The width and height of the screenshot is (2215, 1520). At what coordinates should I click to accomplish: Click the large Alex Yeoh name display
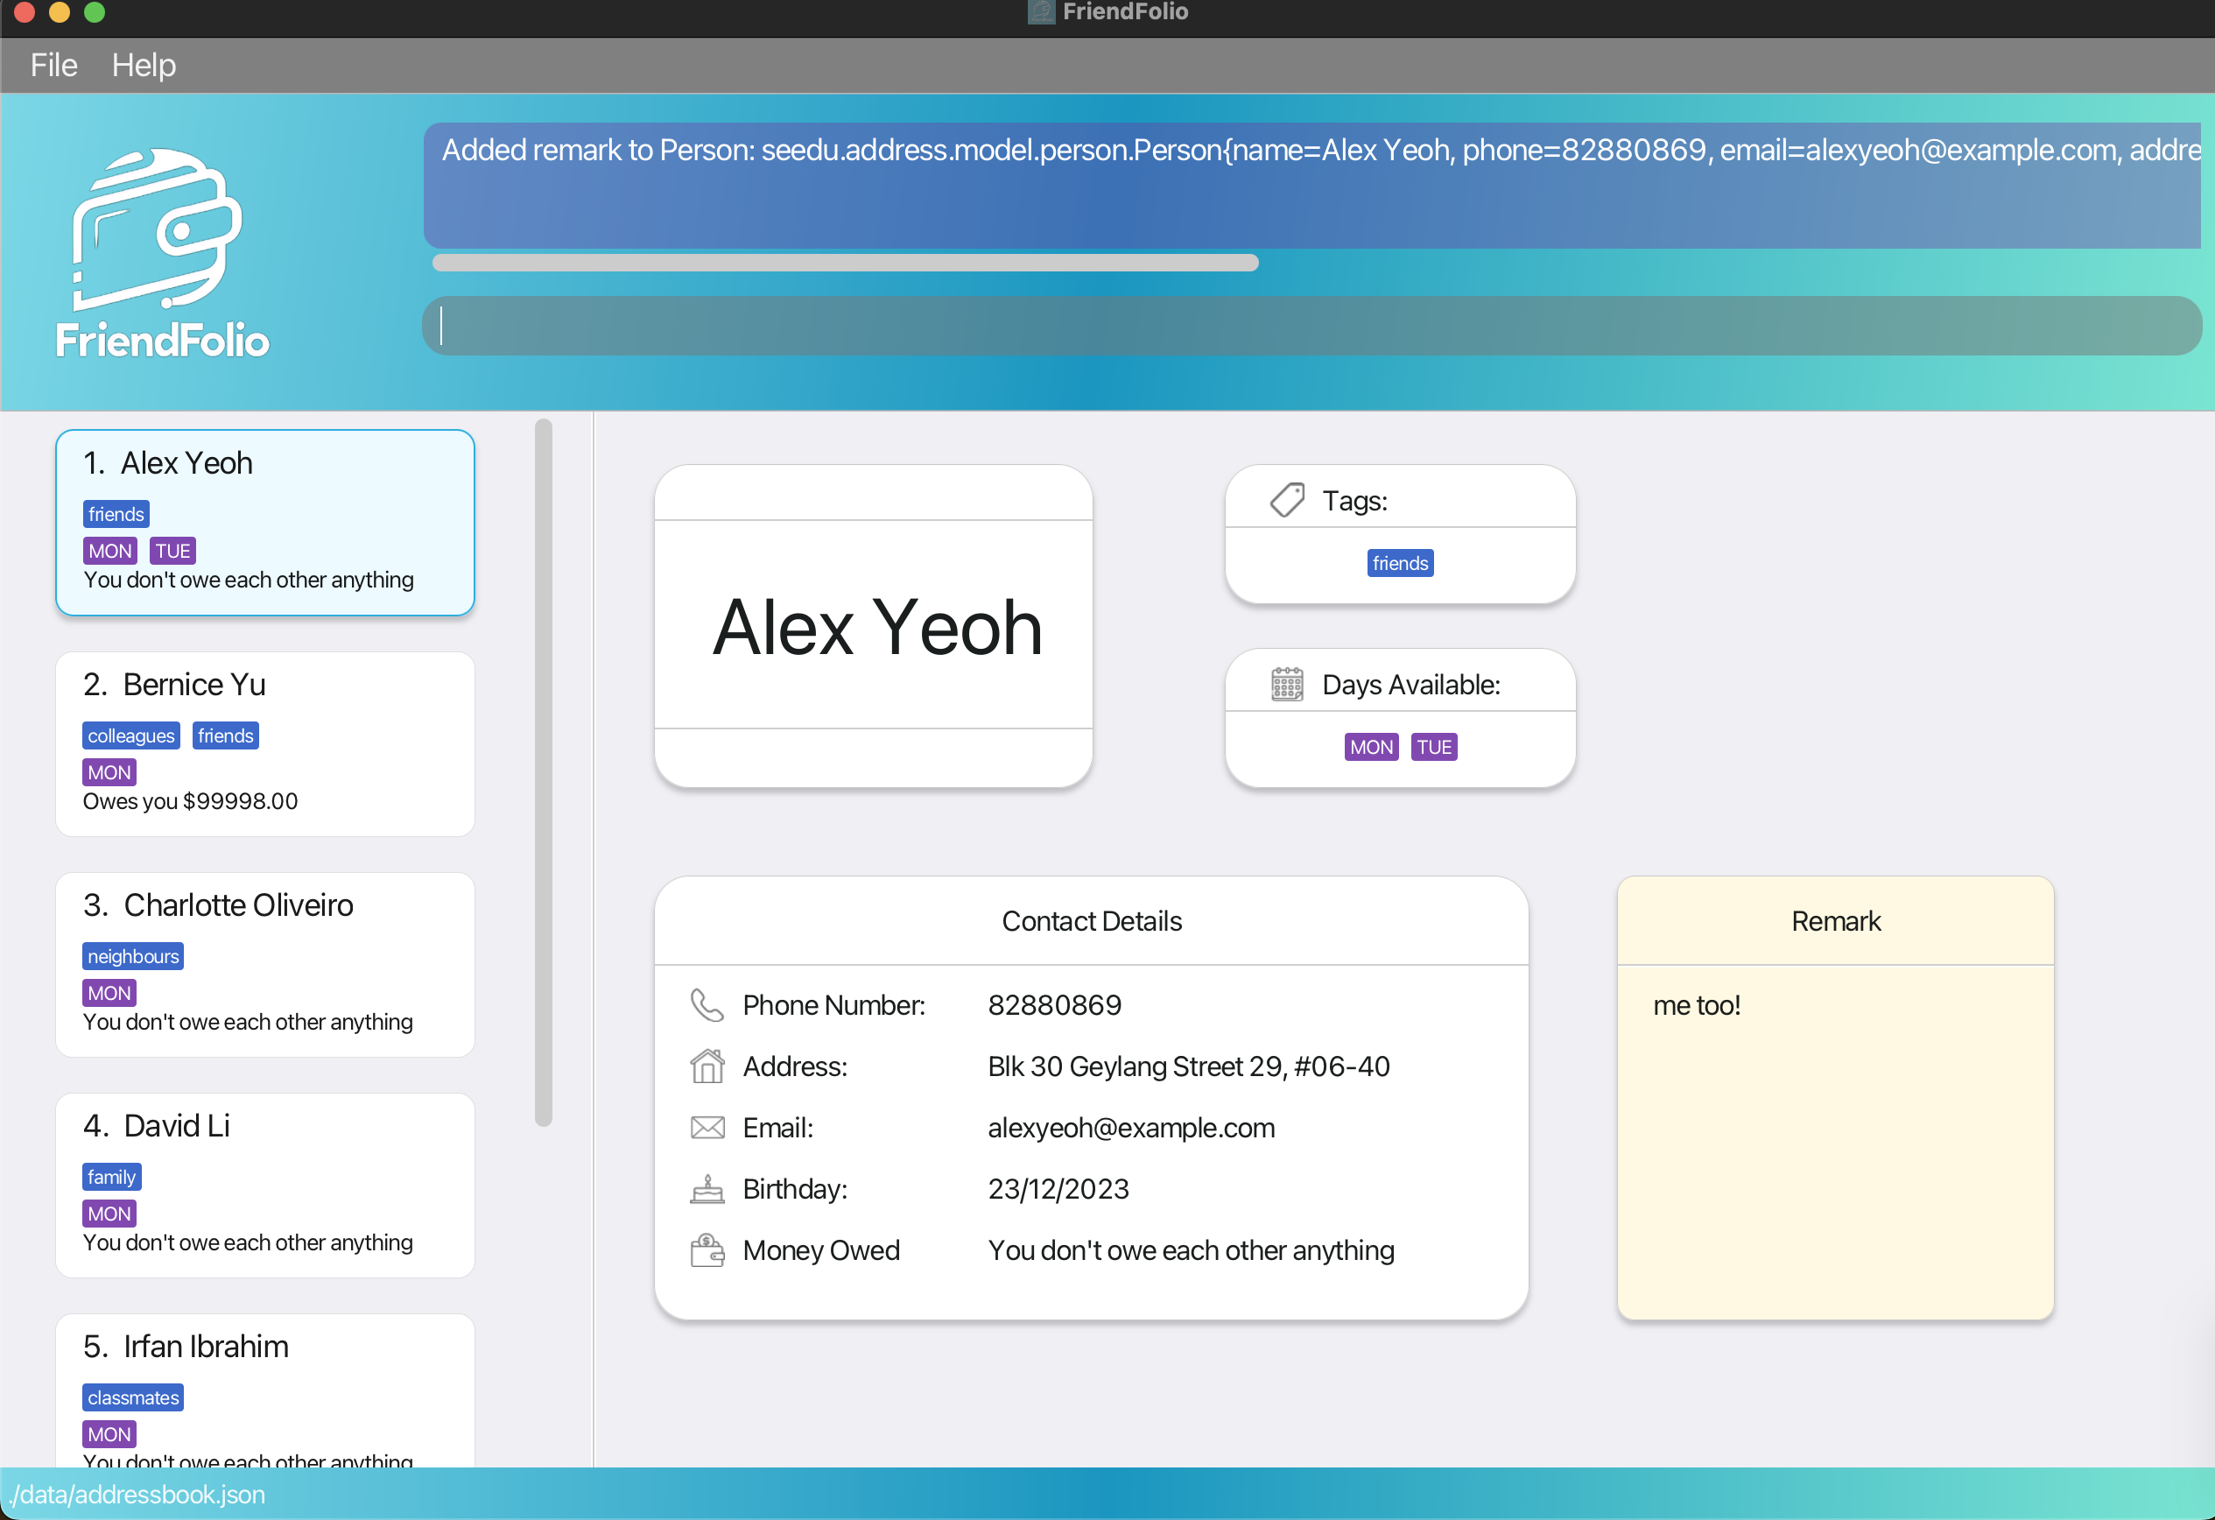(877, 627)
